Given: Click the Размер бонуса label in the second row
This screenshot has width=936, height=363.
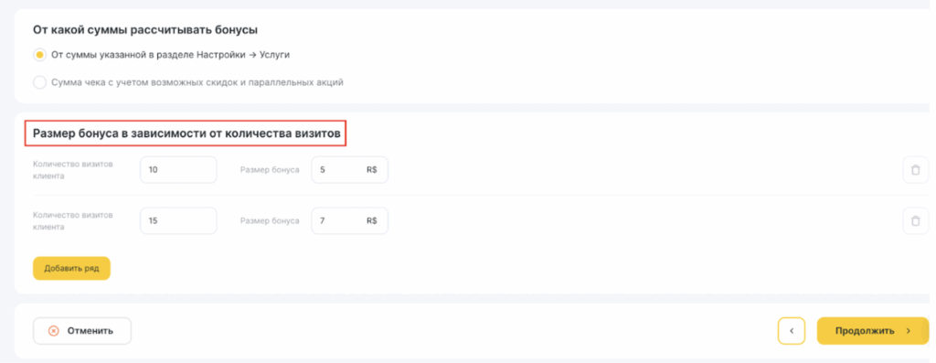Looking at the screenshot, I should pos(270,221).
